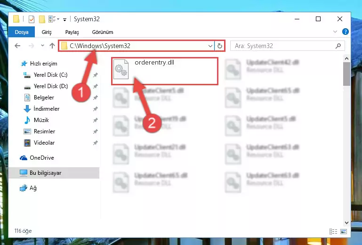
Task: Switch to large icons view in status bar
Action: tap(344, 231)
